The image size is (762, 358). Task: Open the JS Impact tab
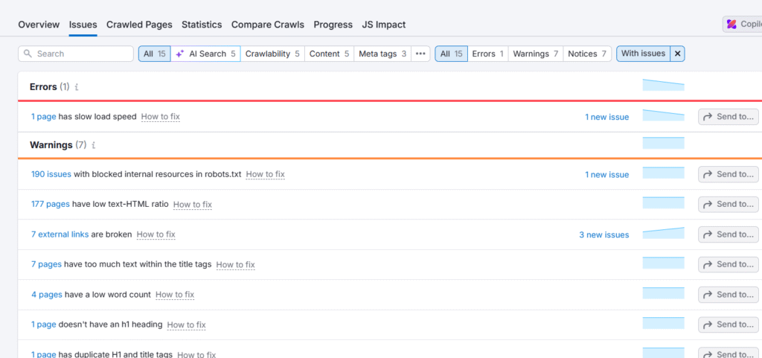383,25
